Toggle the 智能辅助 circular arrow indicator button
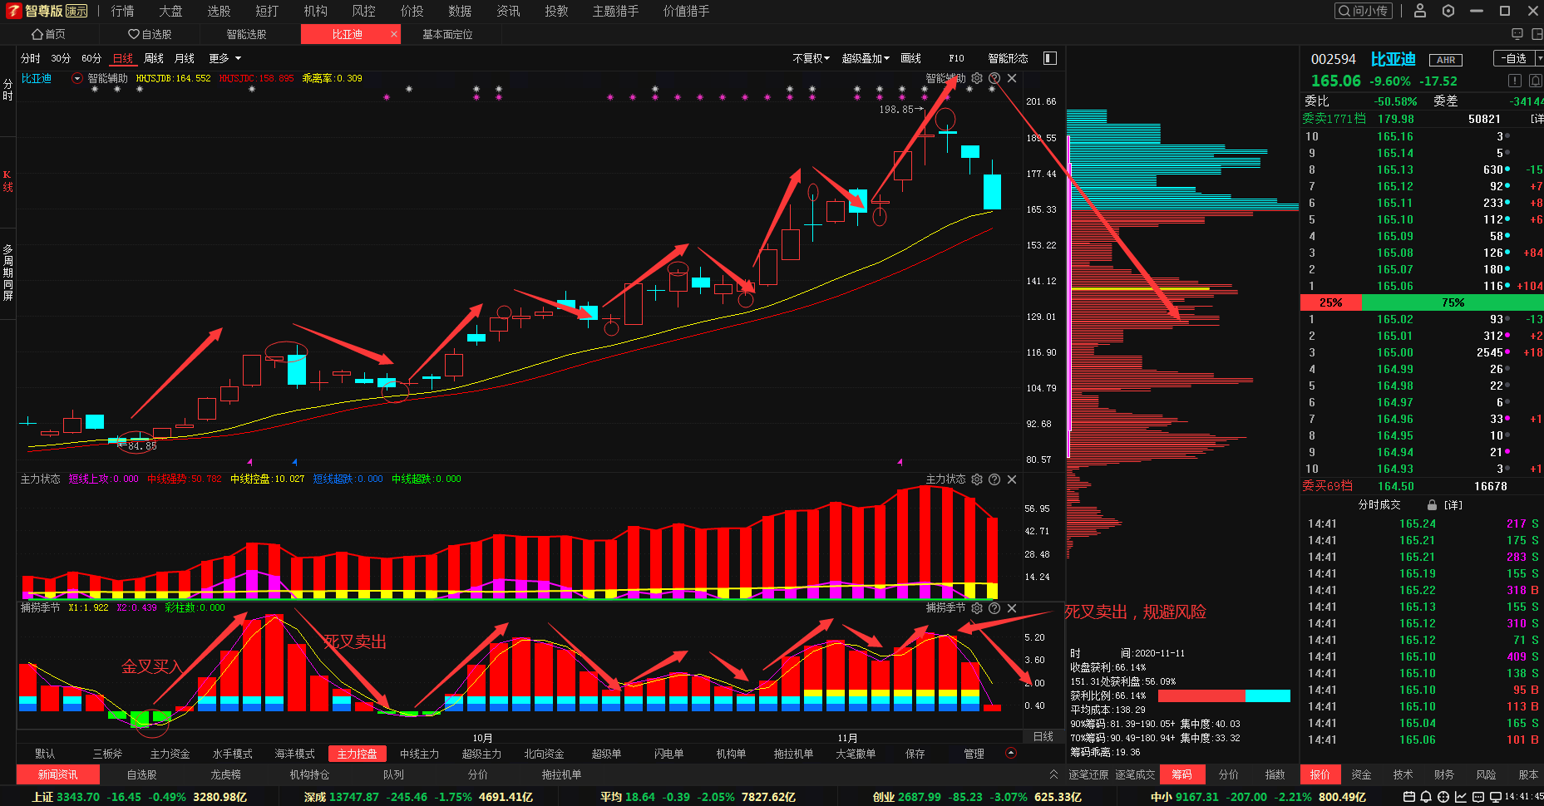 [77, 78]
